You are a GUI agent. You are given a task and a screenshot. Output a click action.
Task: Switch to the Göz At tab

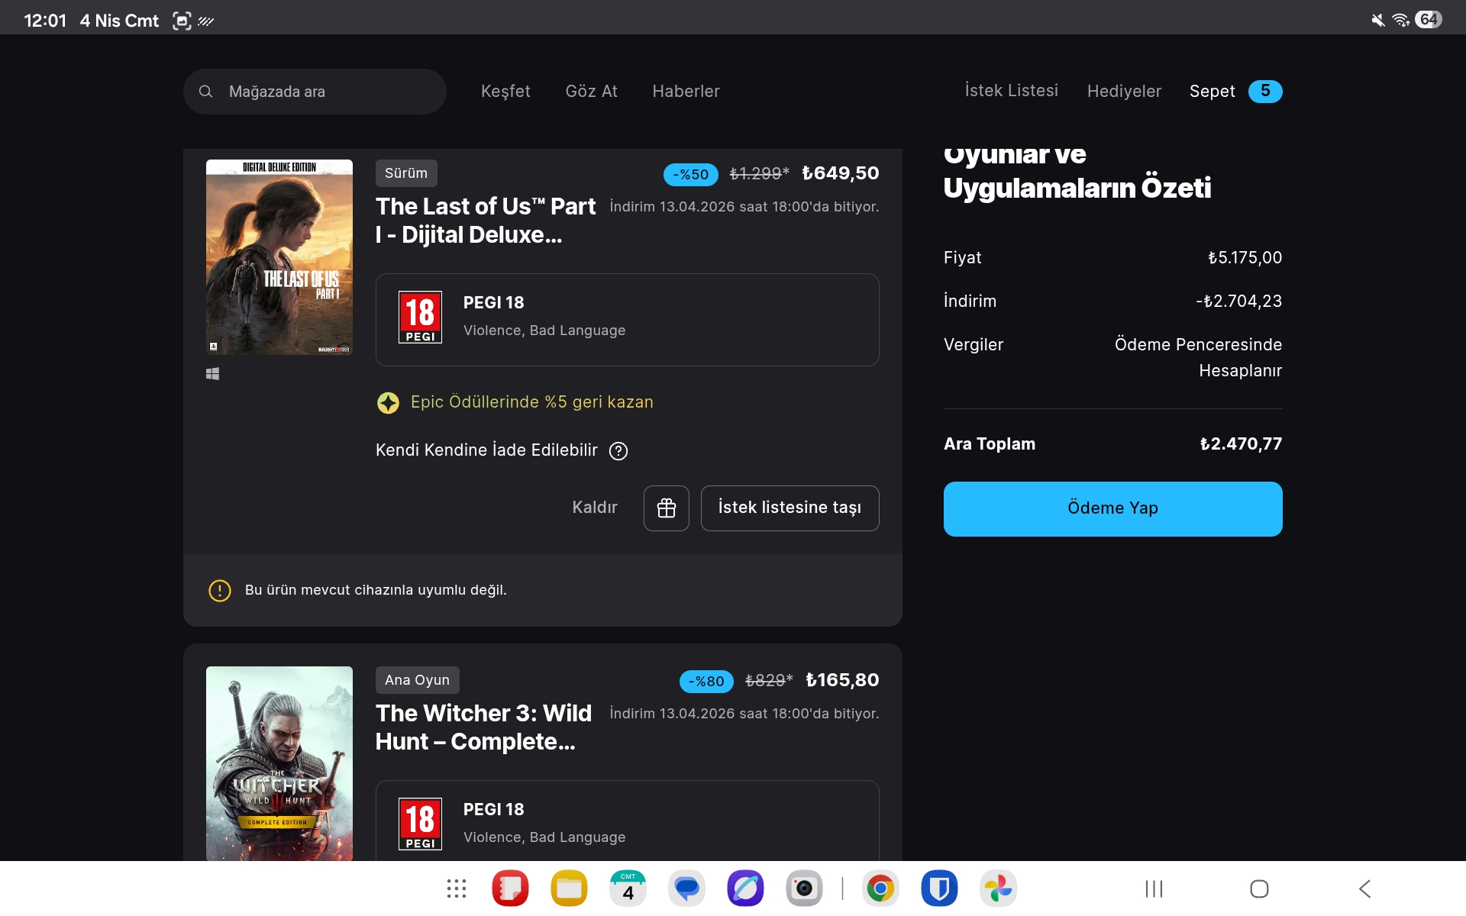point(592,92)
